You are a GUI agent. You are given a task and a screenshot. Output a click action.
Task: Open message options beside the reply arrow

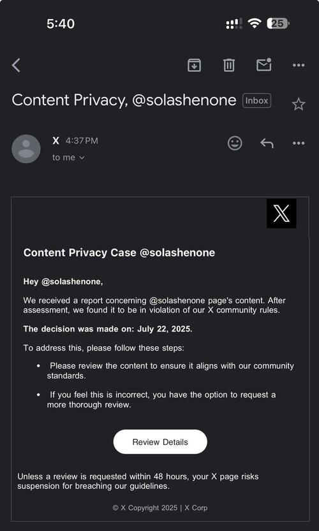(x=299, y=143)
